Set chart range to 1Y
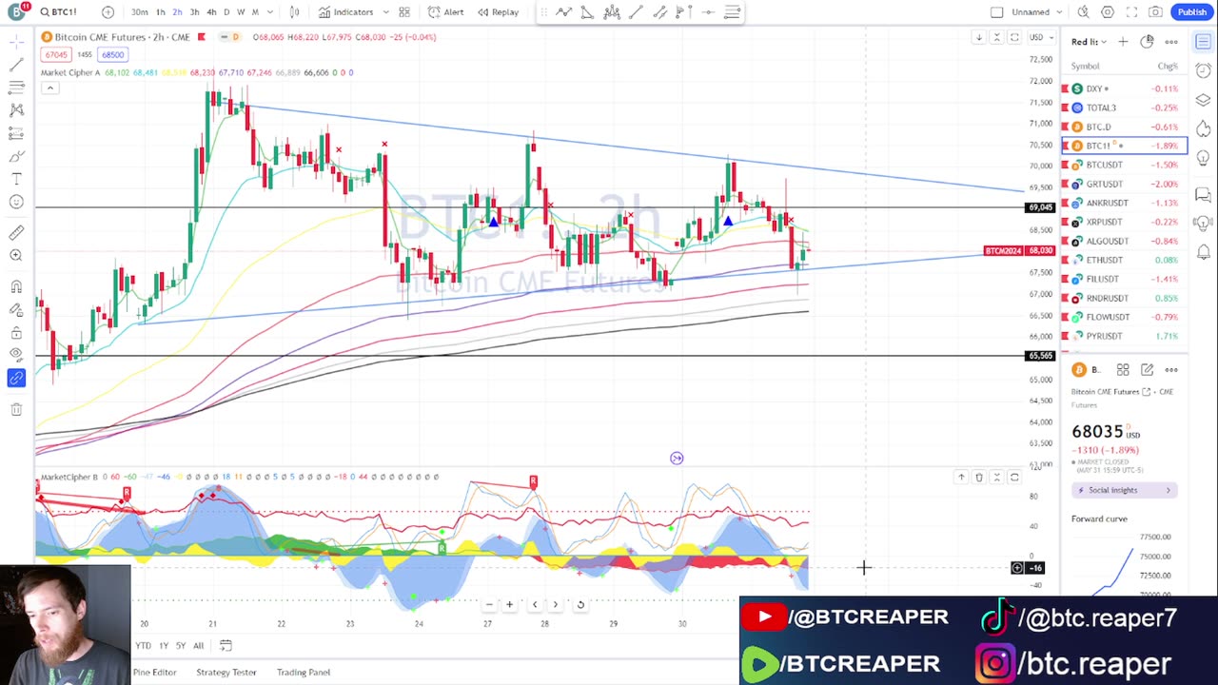Screen dimensions: 1218x685 click(164, 646)
